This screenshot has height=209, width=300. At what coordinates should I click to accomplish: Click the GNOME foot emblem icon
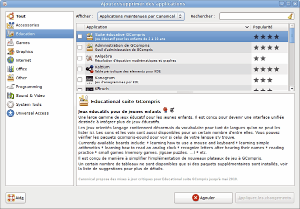pyautogui.click(x=172, y=110)
